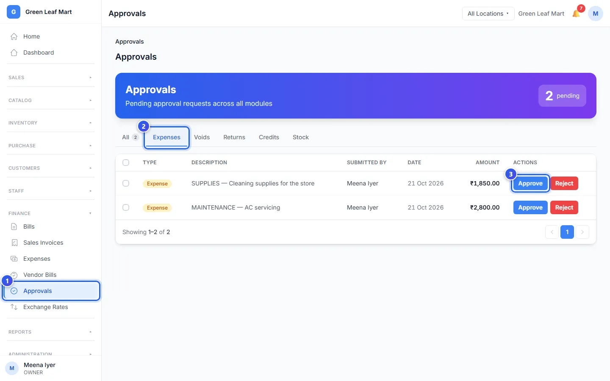
Task: Click the Meena Iyer avatar in sidebar footer
Action: 12,368
